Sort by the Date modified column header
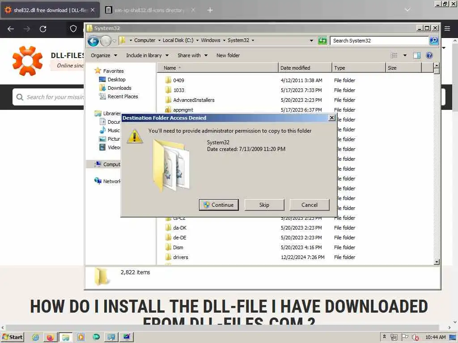 (x=305, y=68)
